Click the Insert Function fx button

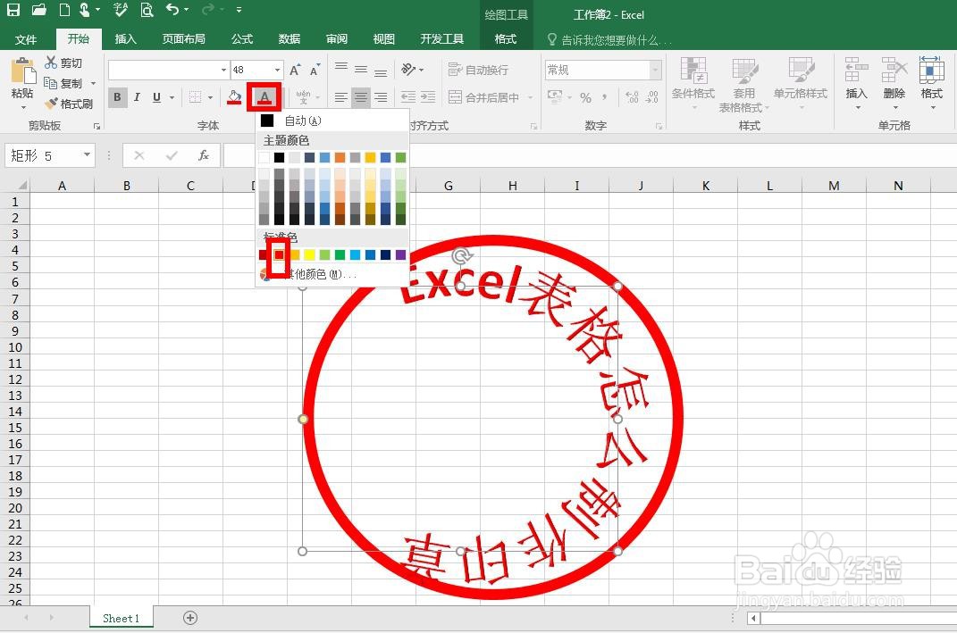pyautogui.click(x=204, y=155)
